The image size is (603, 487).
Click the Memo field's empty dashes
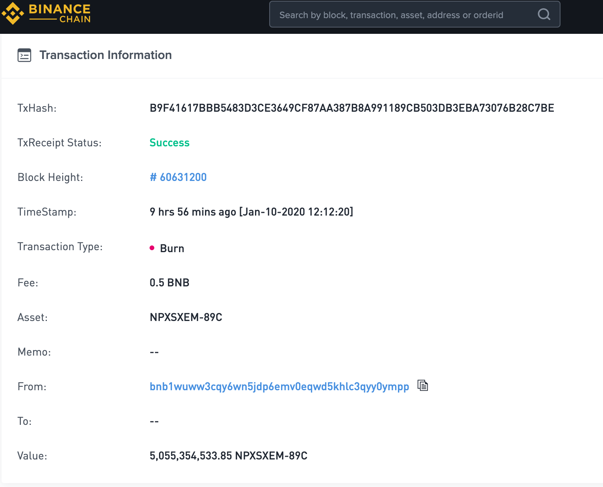154,352
